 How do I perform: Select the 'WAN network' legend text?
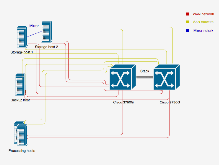pyautogui.click(x=203, y=14)
